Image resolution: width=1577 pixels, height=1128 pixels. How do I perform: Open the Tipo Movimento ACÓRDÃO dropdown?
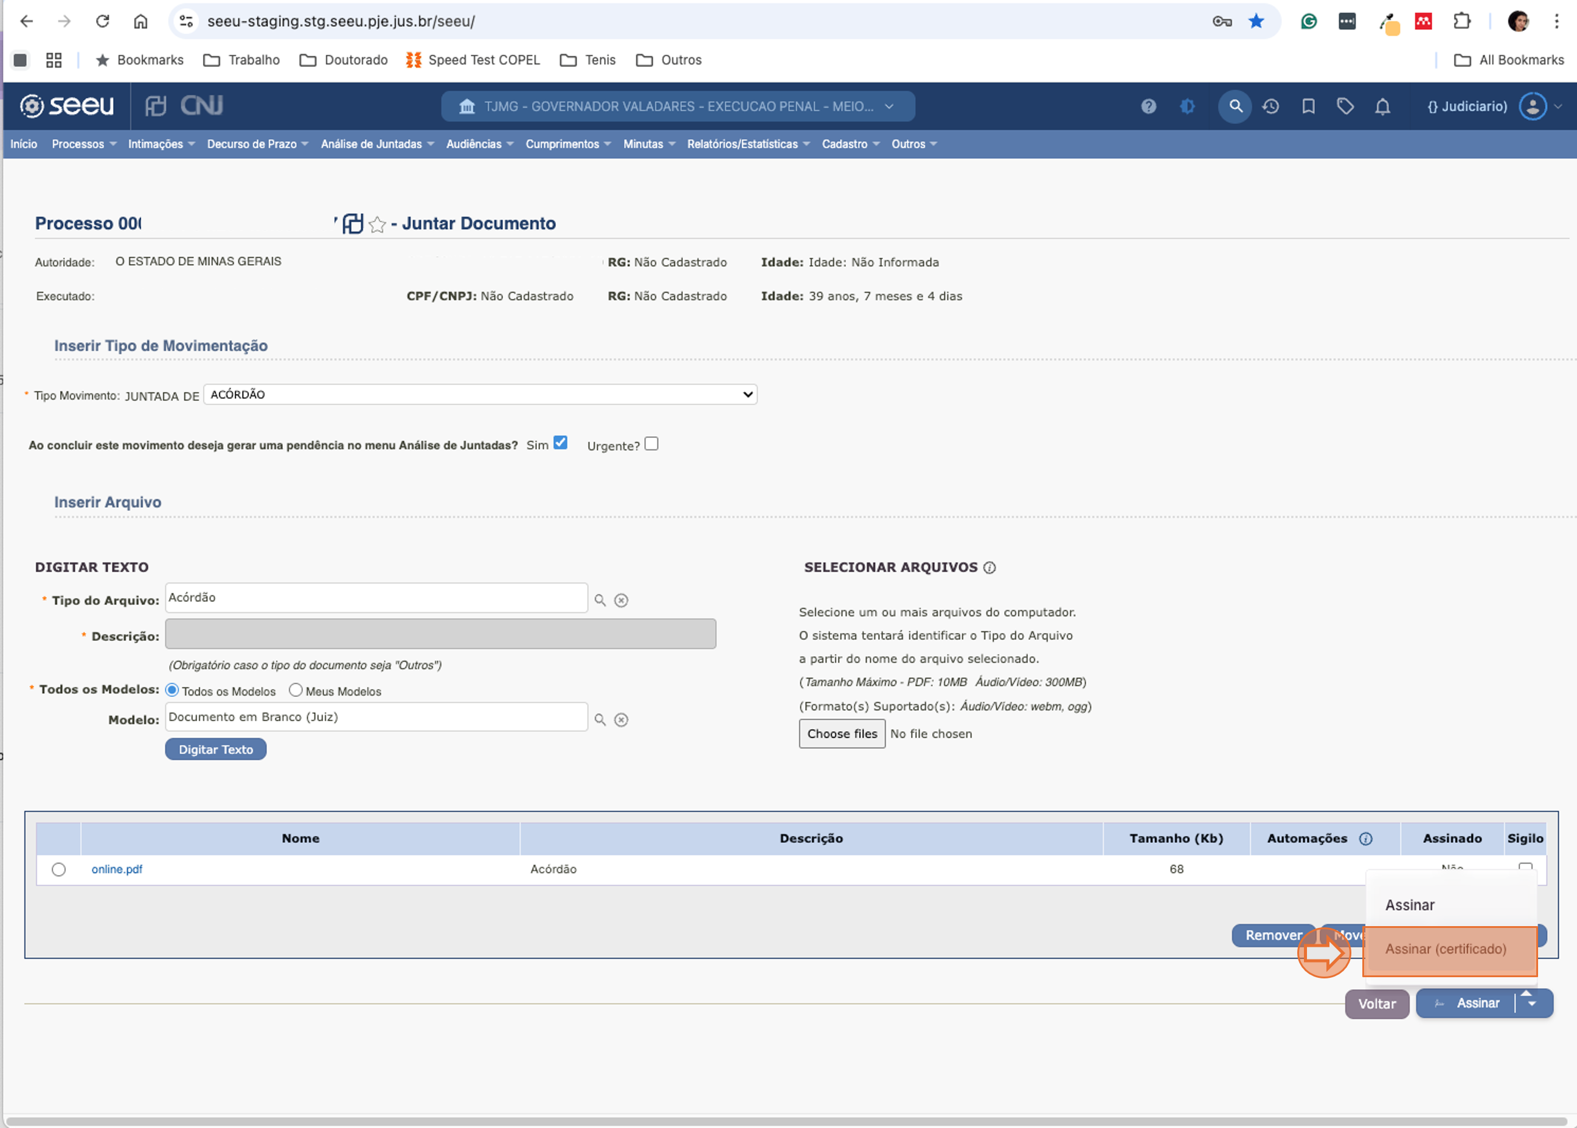pos(480,395)
